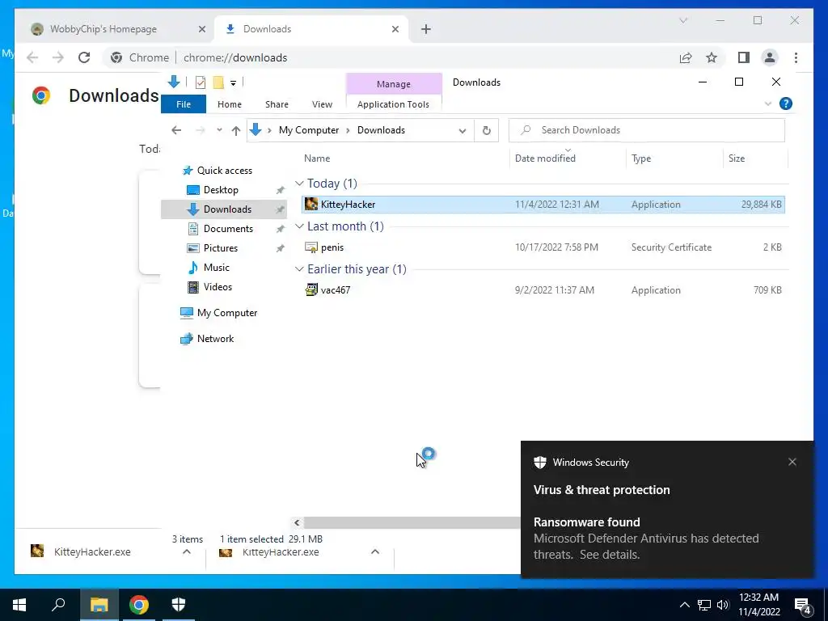Go back in File Explorer

176,130
